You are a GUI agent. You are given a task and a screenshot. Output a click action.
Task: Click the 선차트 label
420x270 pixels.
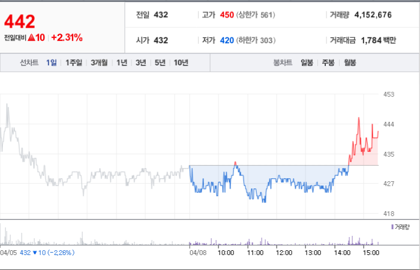point(29,62)
